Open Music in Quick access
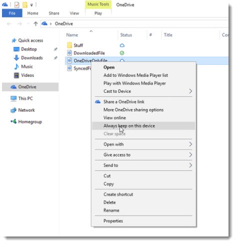 coord(27,67)
